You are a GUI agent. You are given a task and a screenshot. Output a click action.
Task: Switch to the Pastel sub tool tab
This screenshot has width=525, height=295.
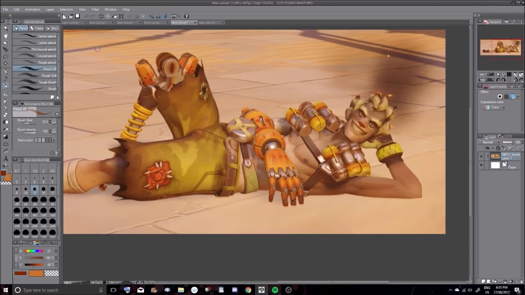tap(37, 28)
